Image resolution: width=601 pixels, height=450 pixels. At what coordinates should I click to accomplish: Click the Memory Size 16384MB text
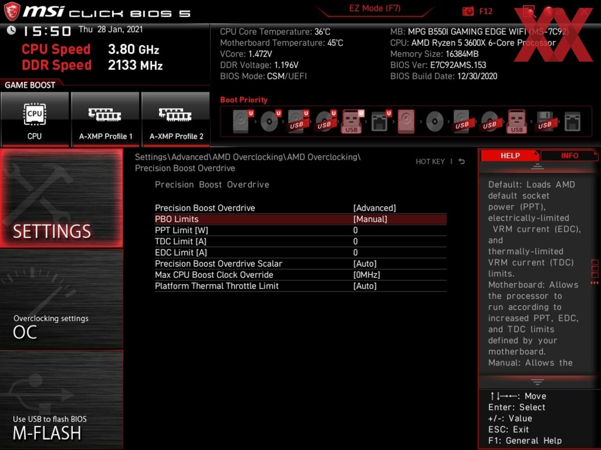tap(434, 54)
